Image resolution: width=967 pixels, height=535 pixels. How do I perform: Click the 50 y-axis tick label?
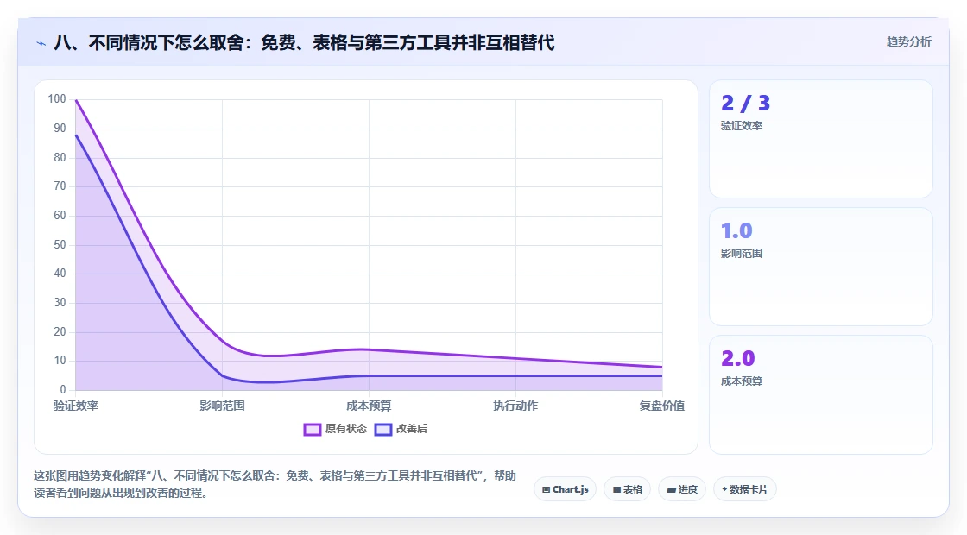tap(60, 245)
